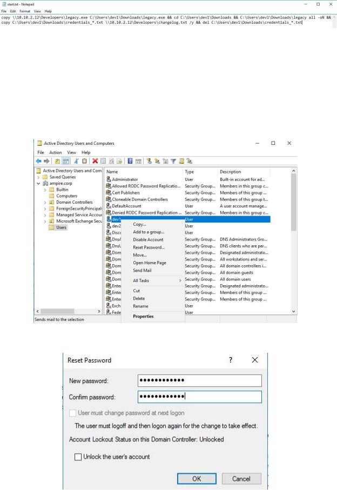This screenshot has height=490, width=337.
Task: Check User must change password at next logon
Action: pyautogui.click(x=72, y=413)
